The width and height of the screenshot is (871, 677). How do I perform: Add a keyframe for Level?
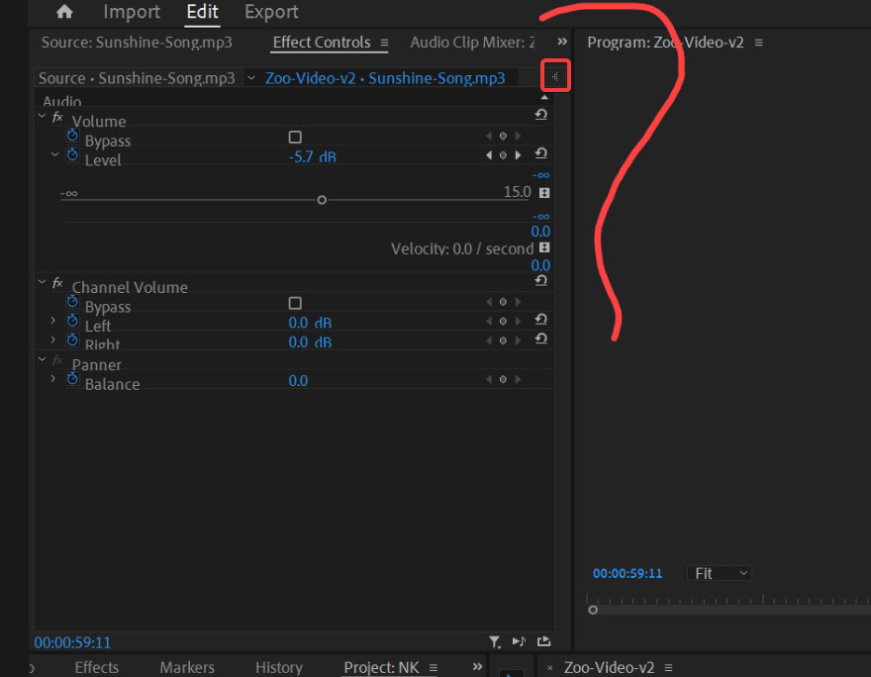click(503, 154)
